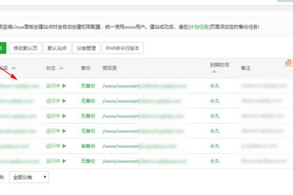Sort by the 状态 column arrow icon
The image size is (293, 195).
pyautogui.click(x=61, y=68)
